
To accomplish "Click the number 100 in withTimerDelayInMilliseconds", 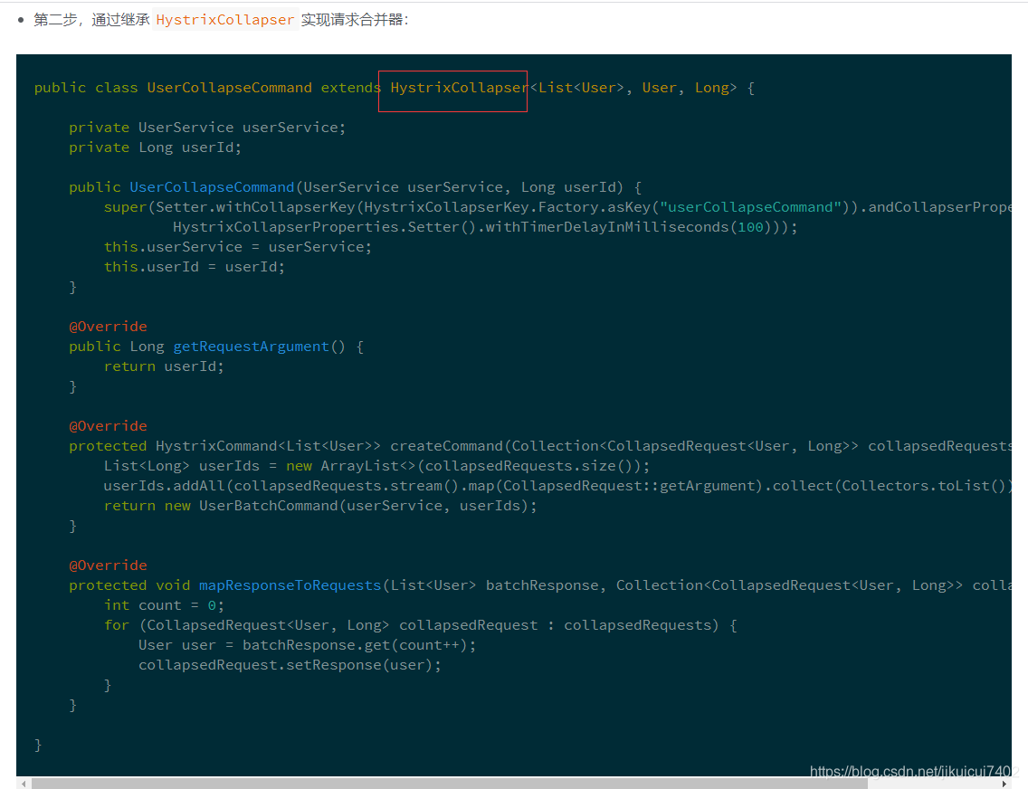I will pos(751,227).
